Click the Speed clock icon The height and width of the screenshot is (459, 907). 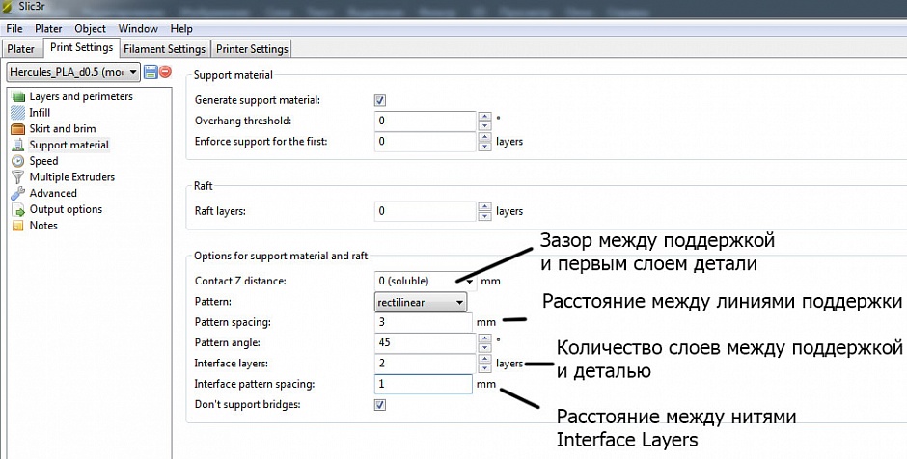(x=18, y=161)
